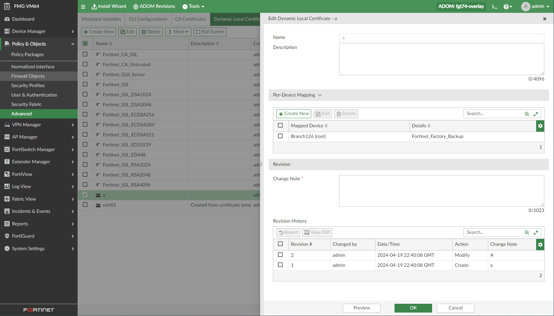Open Security Profiles in sidebar
The image size is (554, 316).
pyautogui.click(x=28, y=86)
